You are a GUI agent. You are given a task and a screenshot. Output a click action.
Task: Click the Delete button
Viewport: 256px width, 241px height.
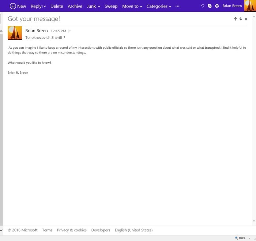pos(57,6)
